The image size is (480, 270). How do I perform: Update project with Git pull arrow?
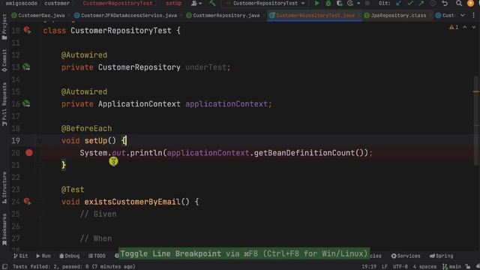398,3
